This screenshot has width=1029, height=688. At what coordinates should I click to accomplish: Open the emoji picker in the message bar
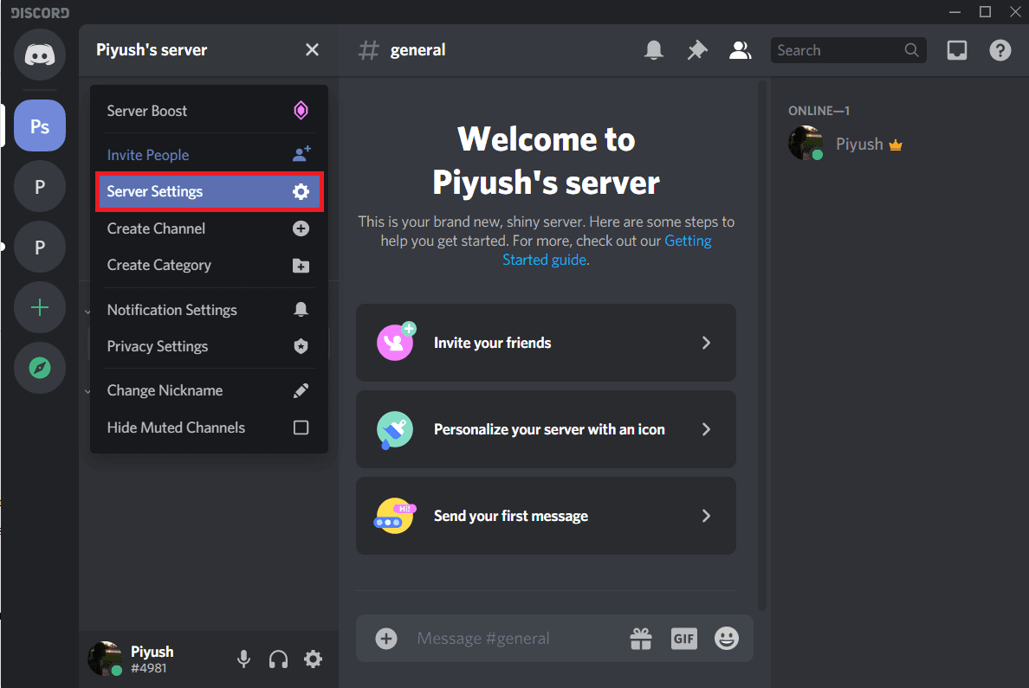[x=727, y=638]
